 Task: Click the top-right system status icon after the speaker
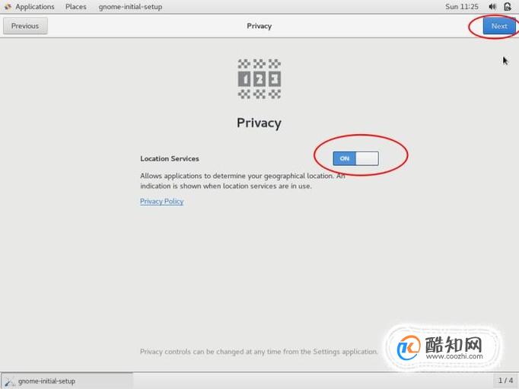[x=508, y=7]
